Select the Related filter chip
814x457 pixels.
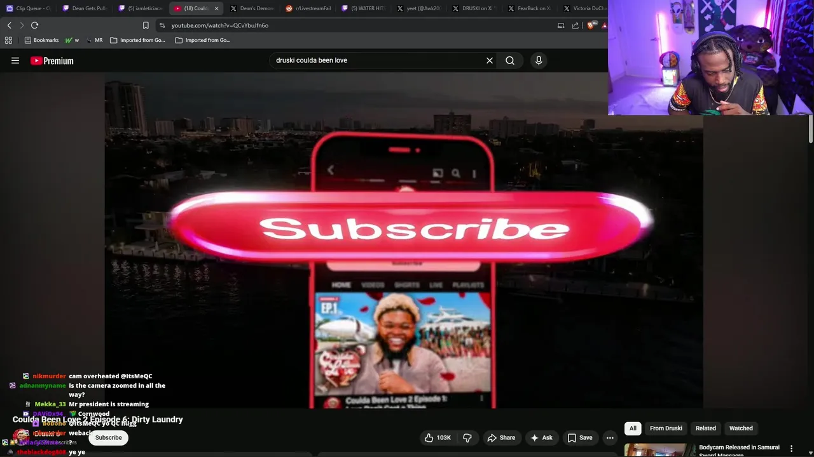pyautogui.click(x=706, y=428)
